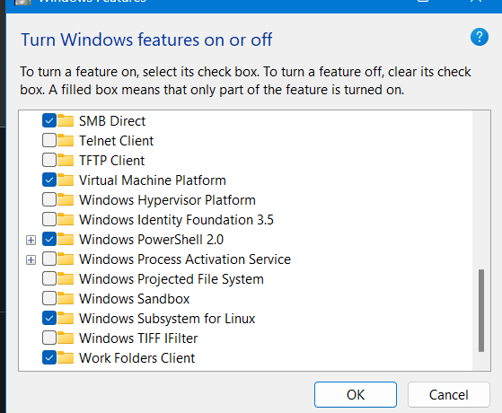The image size is (502, 413).
Task: Expand the Windows PowerShell 2.0 tree node
Action: [31, 240]
